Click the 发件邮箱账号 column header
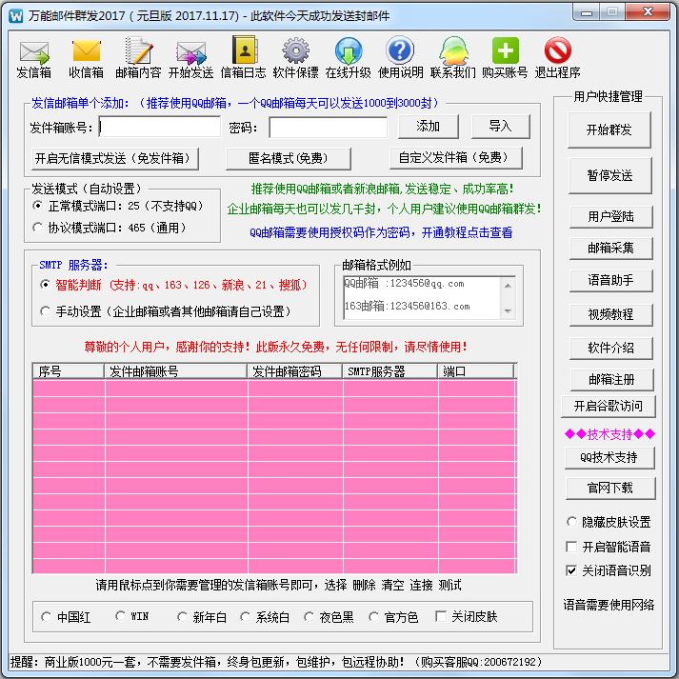Viewport: 679px width, 679px height. [x=175, y=372]
